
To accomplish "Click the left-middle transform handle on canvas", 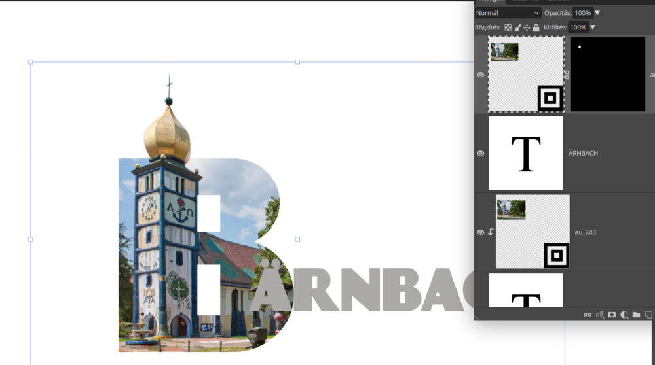I will pos(31,239).
